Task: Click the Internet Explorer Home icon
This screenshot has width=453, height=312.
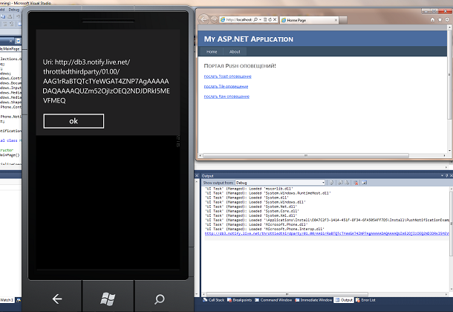Action: coord(432,19)
